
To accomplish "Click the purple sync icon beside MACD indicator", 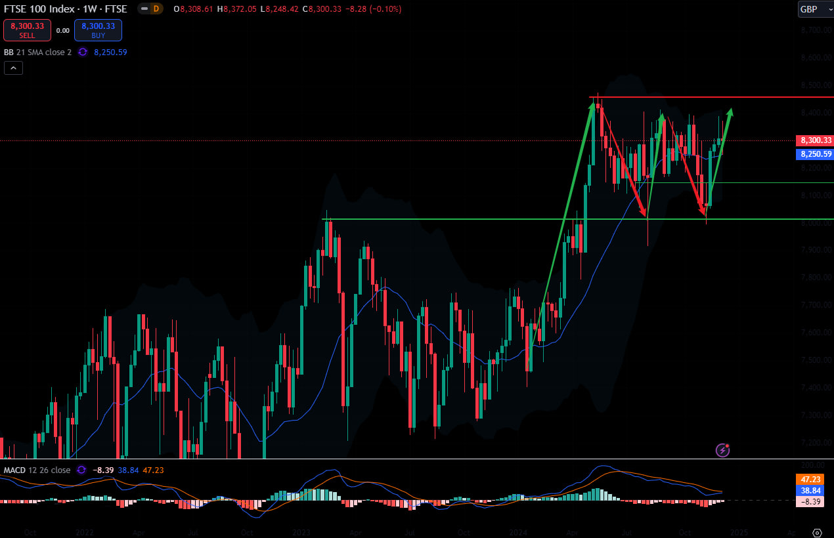I will click(81, 470).
